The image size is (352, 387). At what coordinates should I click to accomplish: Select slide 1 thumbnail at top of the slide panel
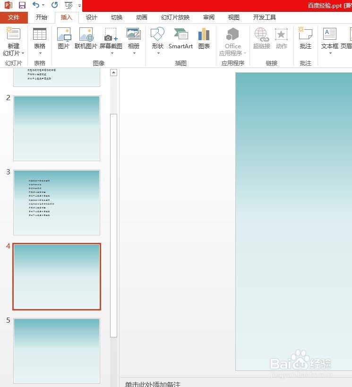tap(57, 77)
